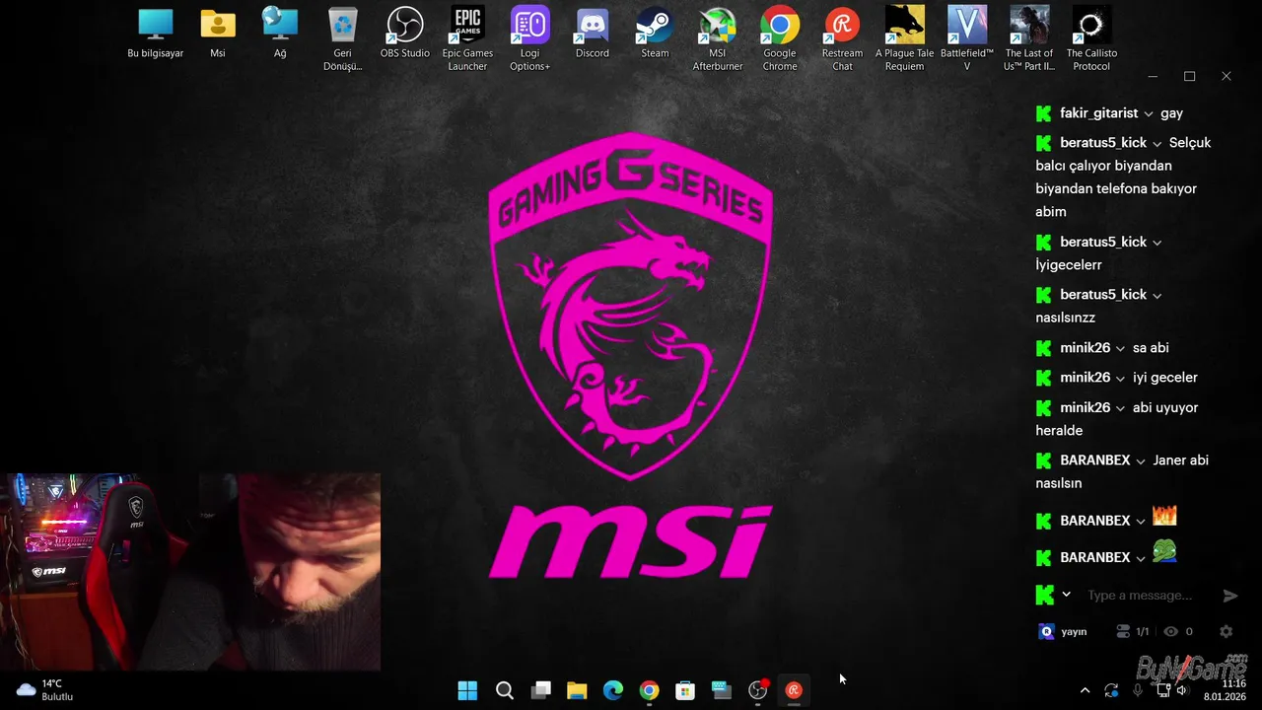Open Bu bilgisayar desktop icon
This screenshot has height=710, width=1262.
(155, 34)
